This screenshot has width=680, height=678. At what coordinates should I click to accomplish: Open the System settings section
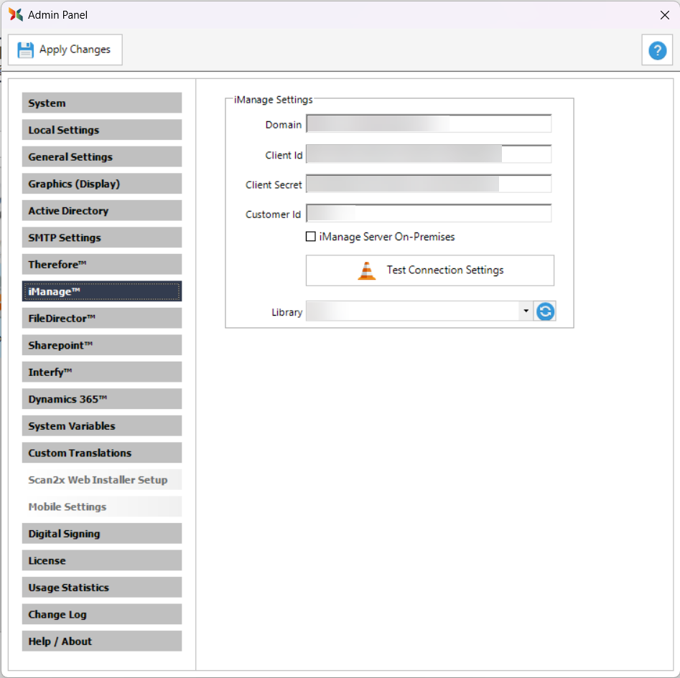point(101,103)
